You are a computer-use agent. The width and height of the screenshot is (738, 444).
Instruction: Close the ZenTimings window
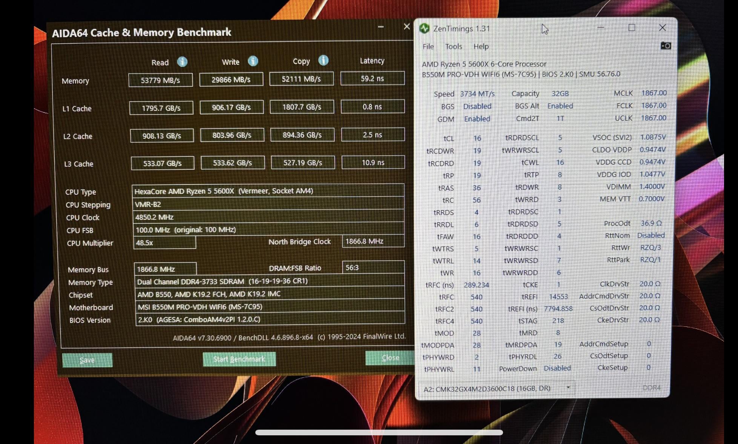click(662, 28)
